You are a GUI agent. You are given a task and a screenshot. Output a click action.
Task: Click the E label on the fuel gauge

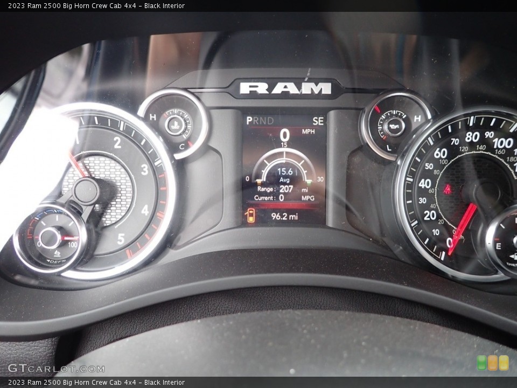pos(498,246)
